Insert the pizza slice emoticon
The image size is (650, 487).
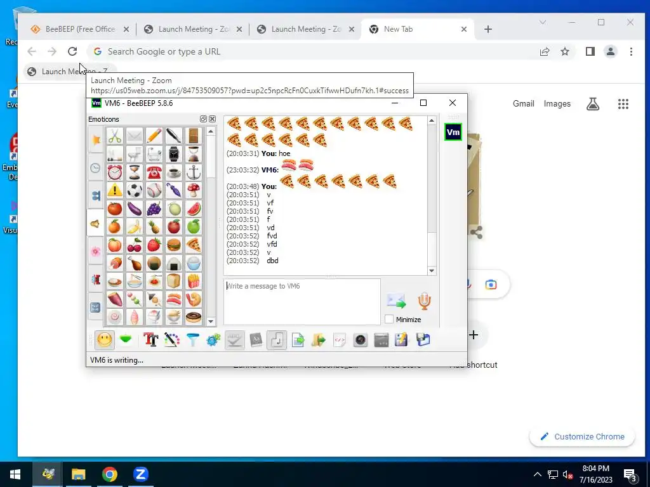tap(193, 245)
